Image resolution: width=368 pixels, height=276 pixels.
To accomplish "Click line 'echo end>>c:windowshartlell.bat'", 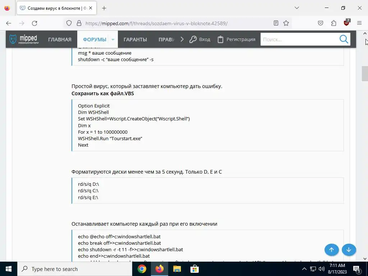I will (114, 256).
